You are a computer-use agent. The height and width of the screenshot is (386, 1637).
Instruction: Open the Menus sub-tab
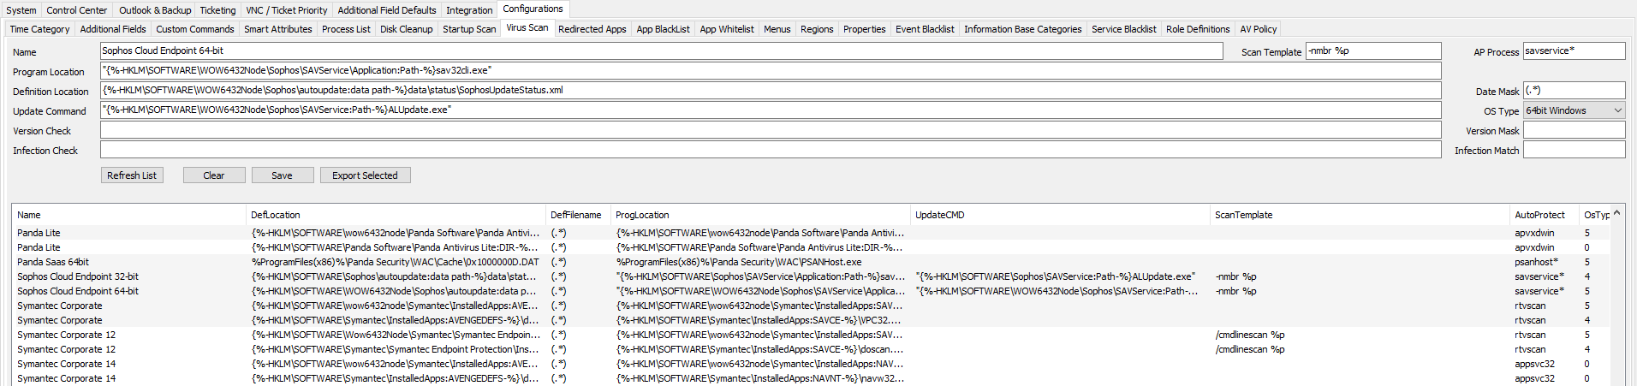coord(777,29)
